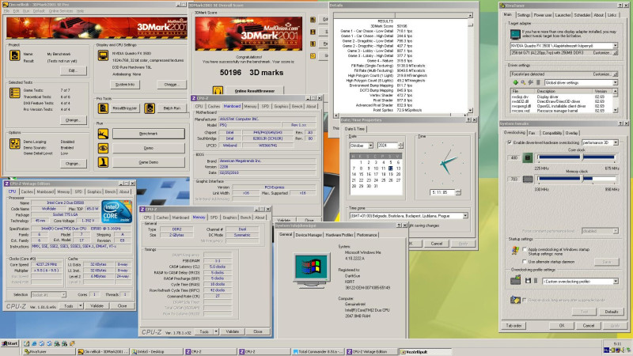The height and width of the screenshot is (356, 633).
Task: Click the Details results list scrollbar
Action: pos(470,62)
